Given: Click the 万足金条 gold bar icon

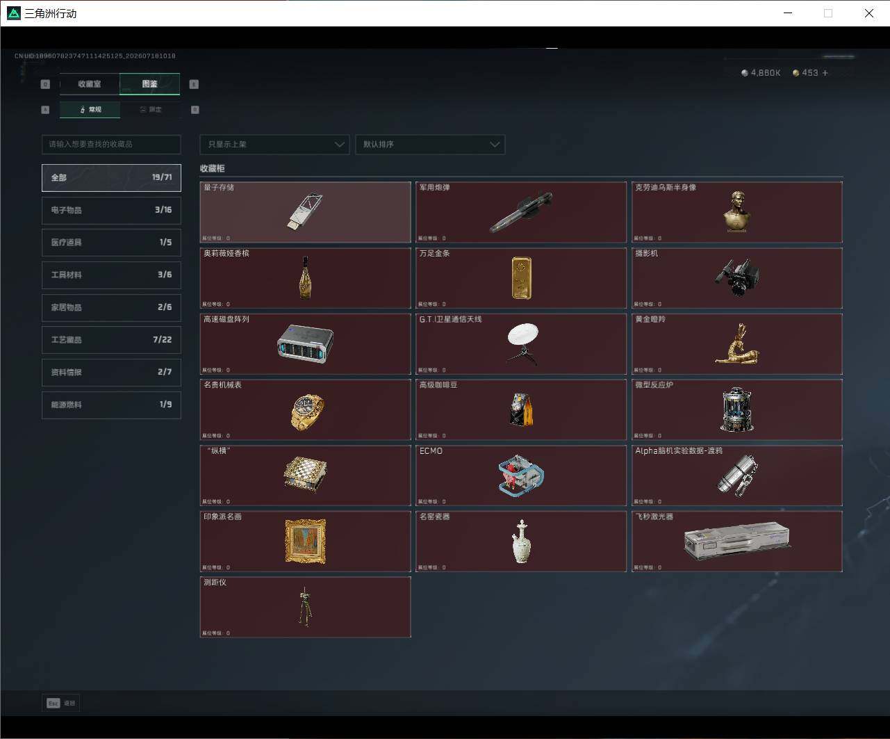Looking at the screenshot, I should 521,278.
